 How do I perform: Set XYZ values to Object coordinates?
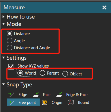(65, 74)
